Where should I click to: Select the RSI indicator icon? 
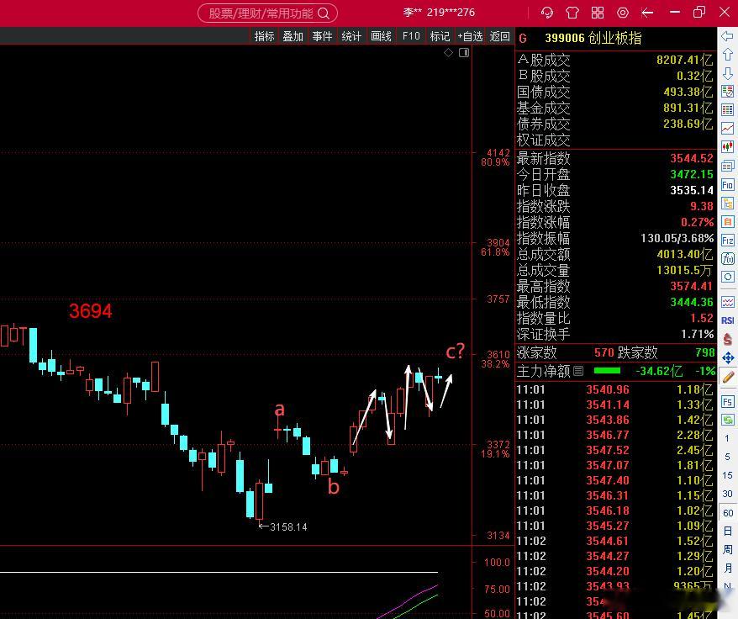click(727, 320)
